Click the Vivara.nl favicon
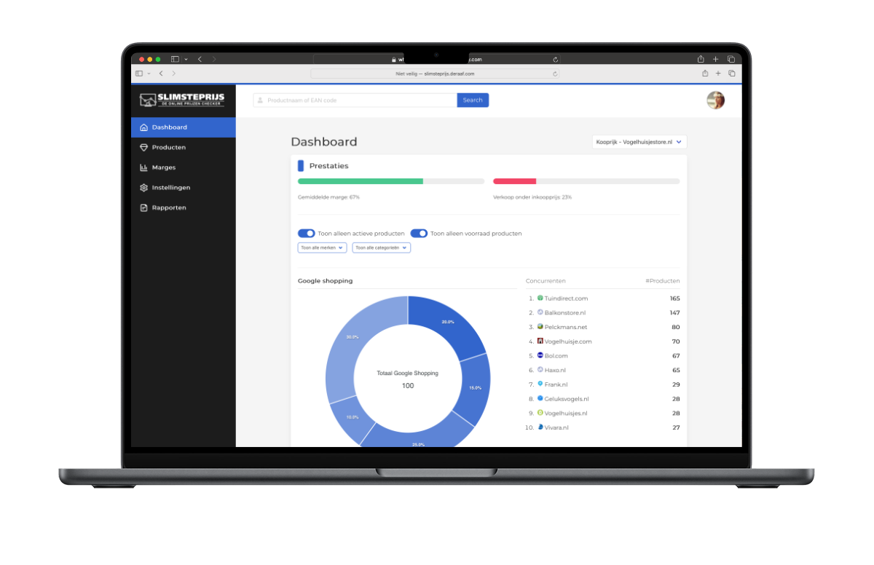 coord(540,427)
